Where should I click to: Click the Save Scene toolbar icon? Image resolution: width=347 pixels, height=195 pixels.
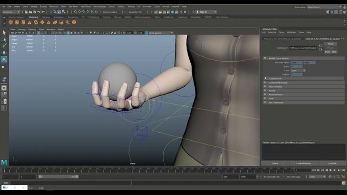point(35,12)
